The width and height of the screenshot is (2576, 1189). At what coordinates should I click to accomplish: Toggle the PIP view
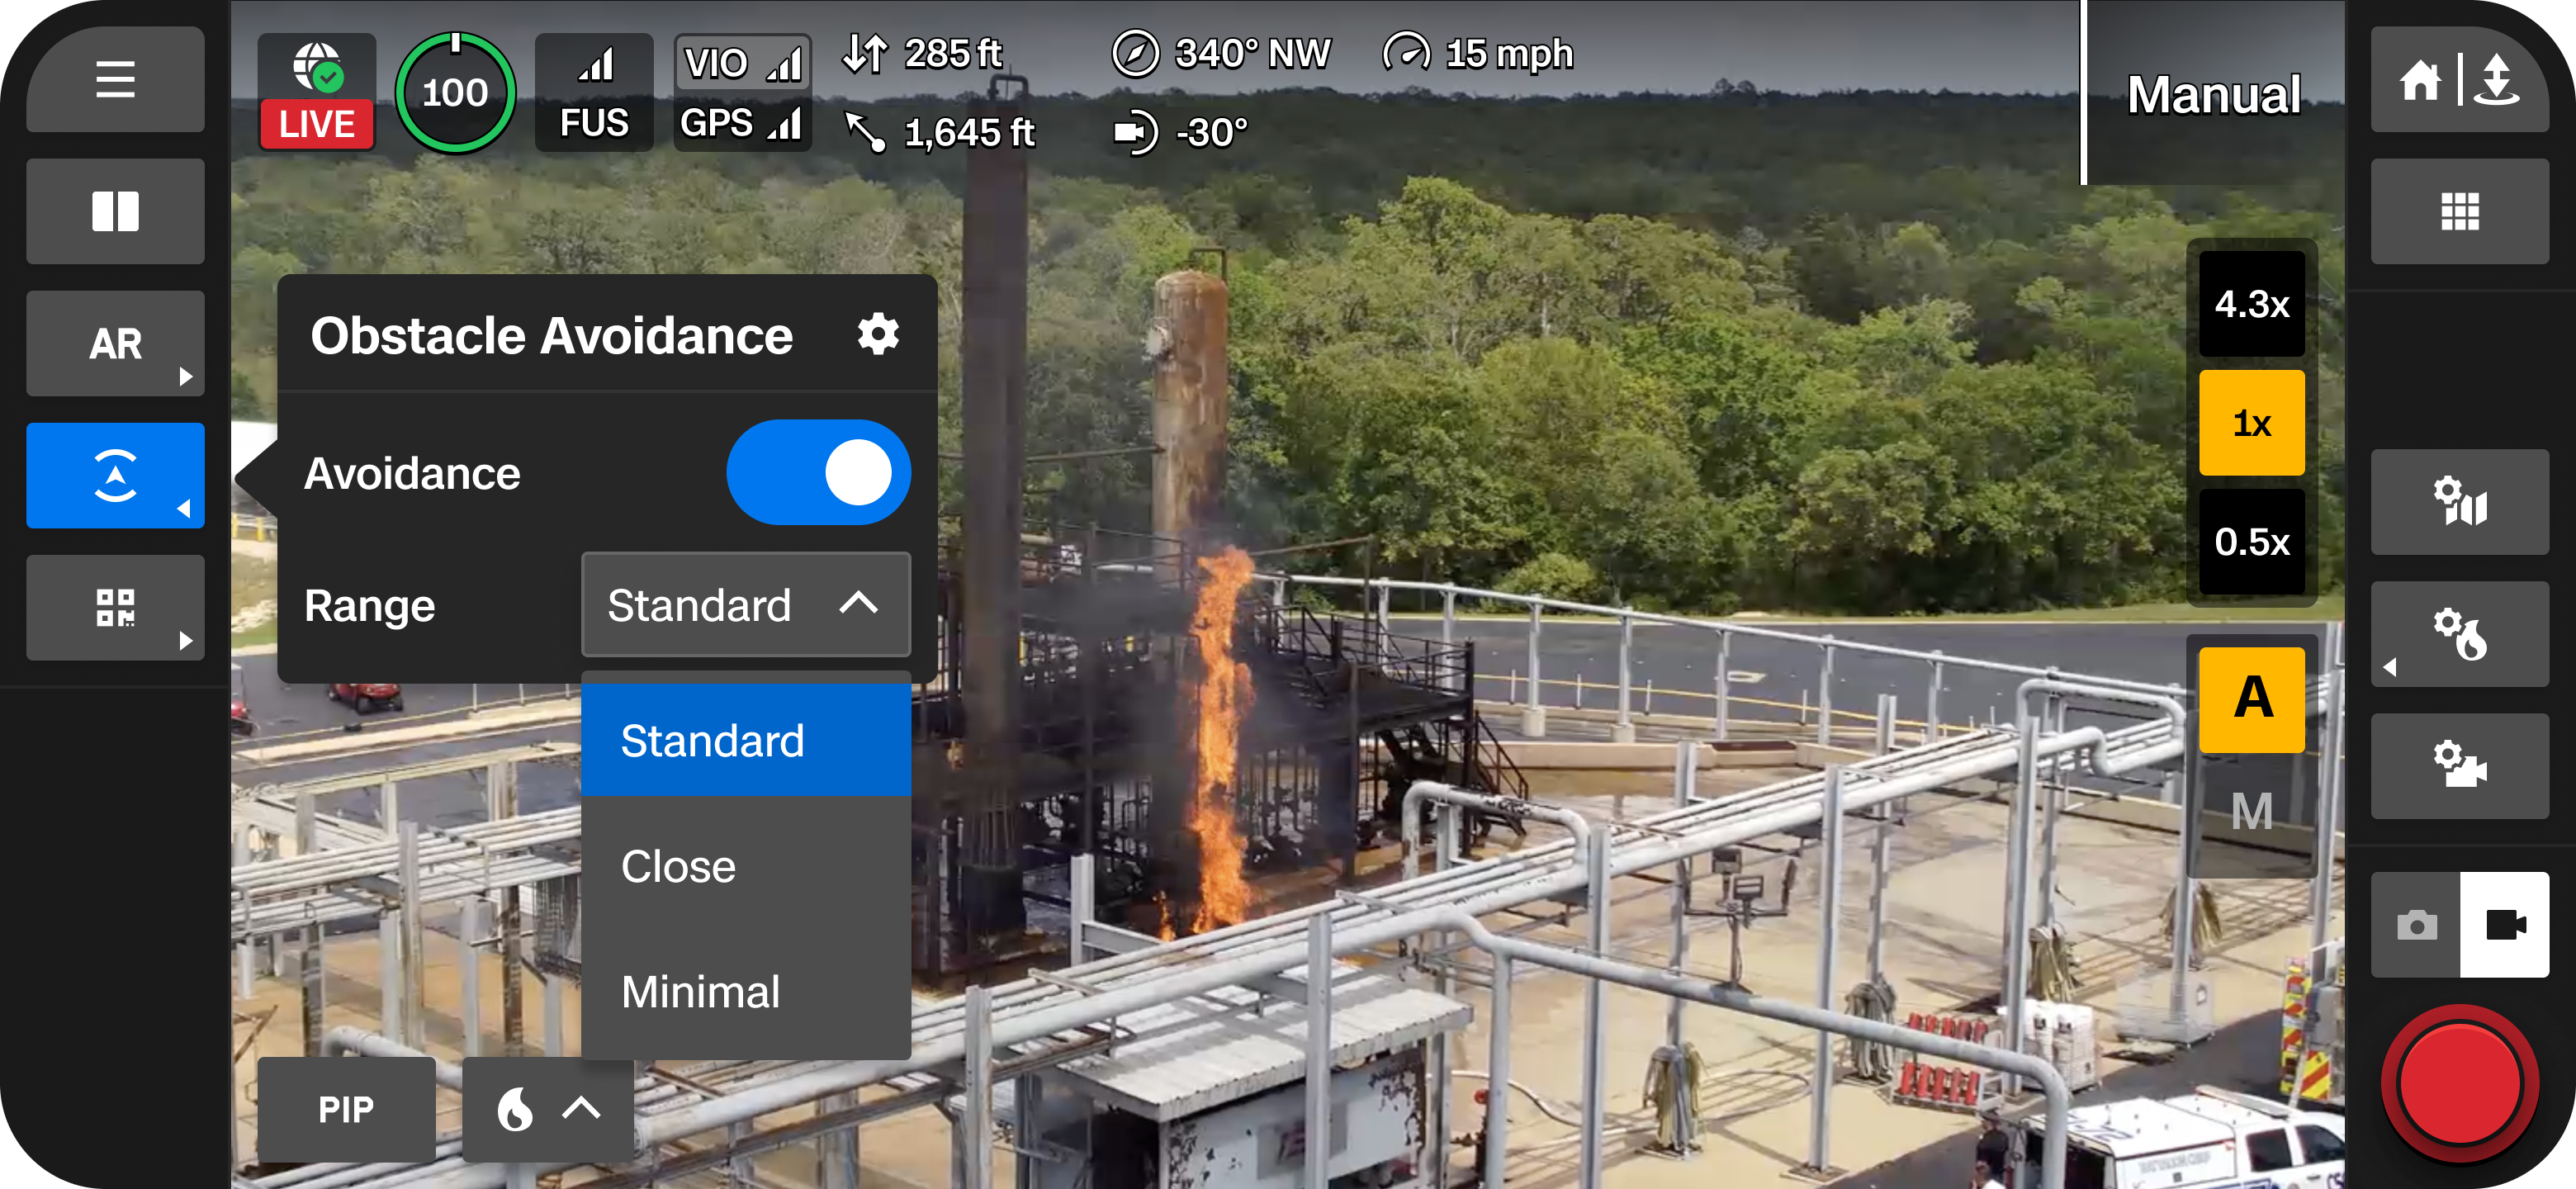click(x=346, y=1109)
